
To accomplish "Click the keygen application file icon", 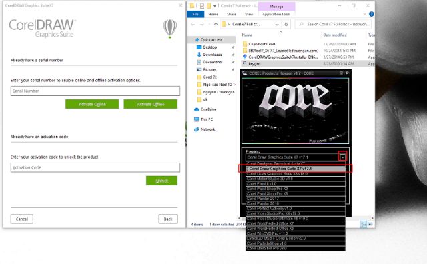I will (245, 63).
